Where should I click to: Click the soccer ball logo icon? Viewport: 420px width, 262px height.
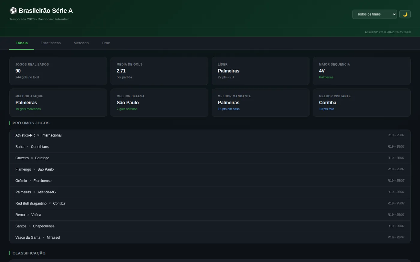click(13, 11)
